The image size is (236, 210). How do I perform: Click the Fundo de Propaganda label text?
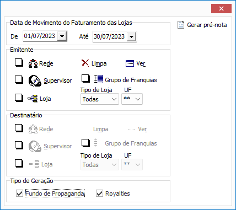[x=55, y=193]
